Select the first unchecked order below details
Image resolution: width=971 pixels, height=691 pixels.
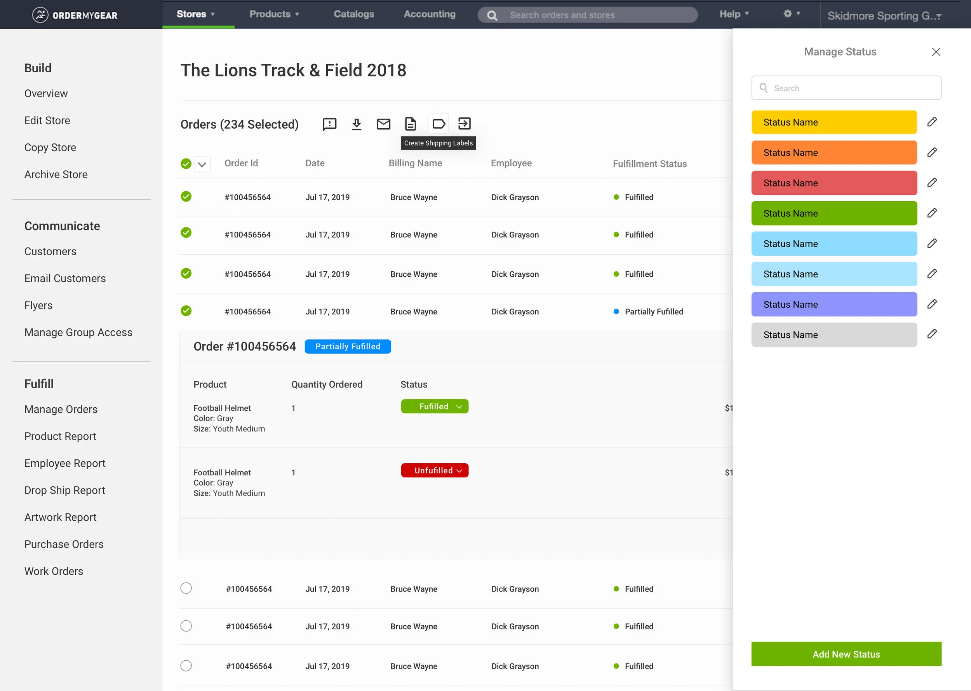186,588
